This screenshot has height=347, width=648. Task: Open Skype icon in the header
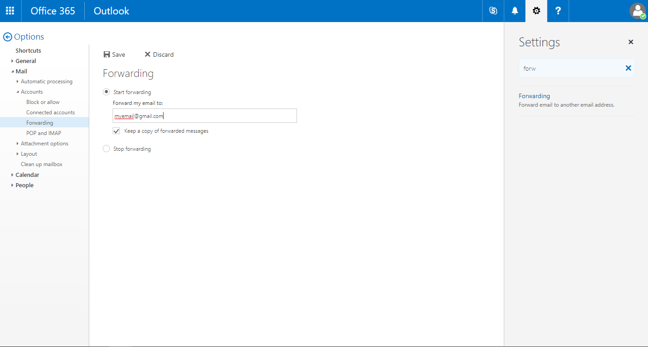pos(493,11)
